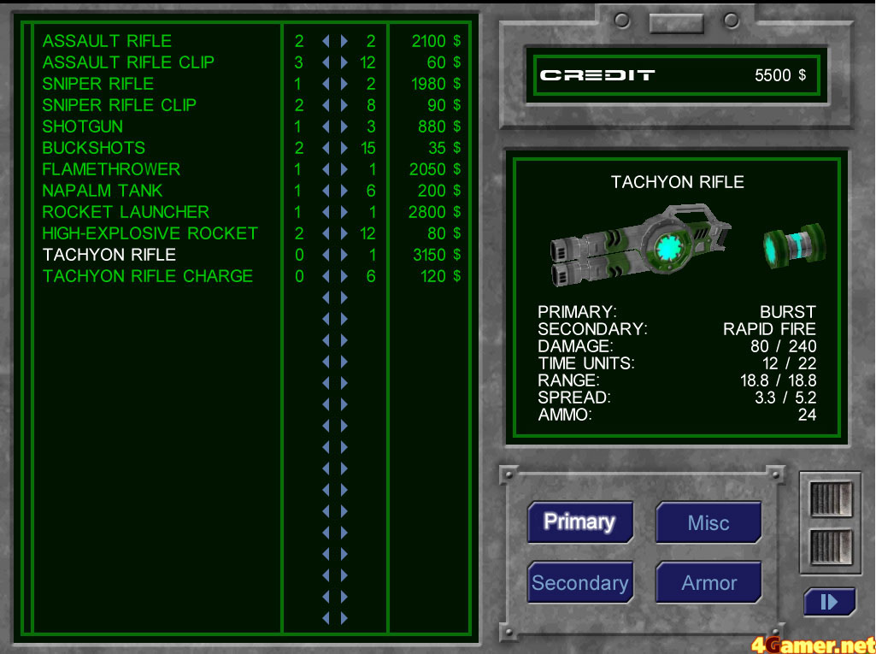
Task: Decrease Assault Rifle Clip quantity arrow
Action: click(326, 62)
